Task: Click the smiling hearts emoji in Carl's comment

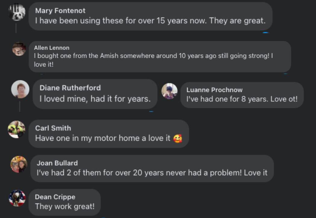Action: pos(178,139)
